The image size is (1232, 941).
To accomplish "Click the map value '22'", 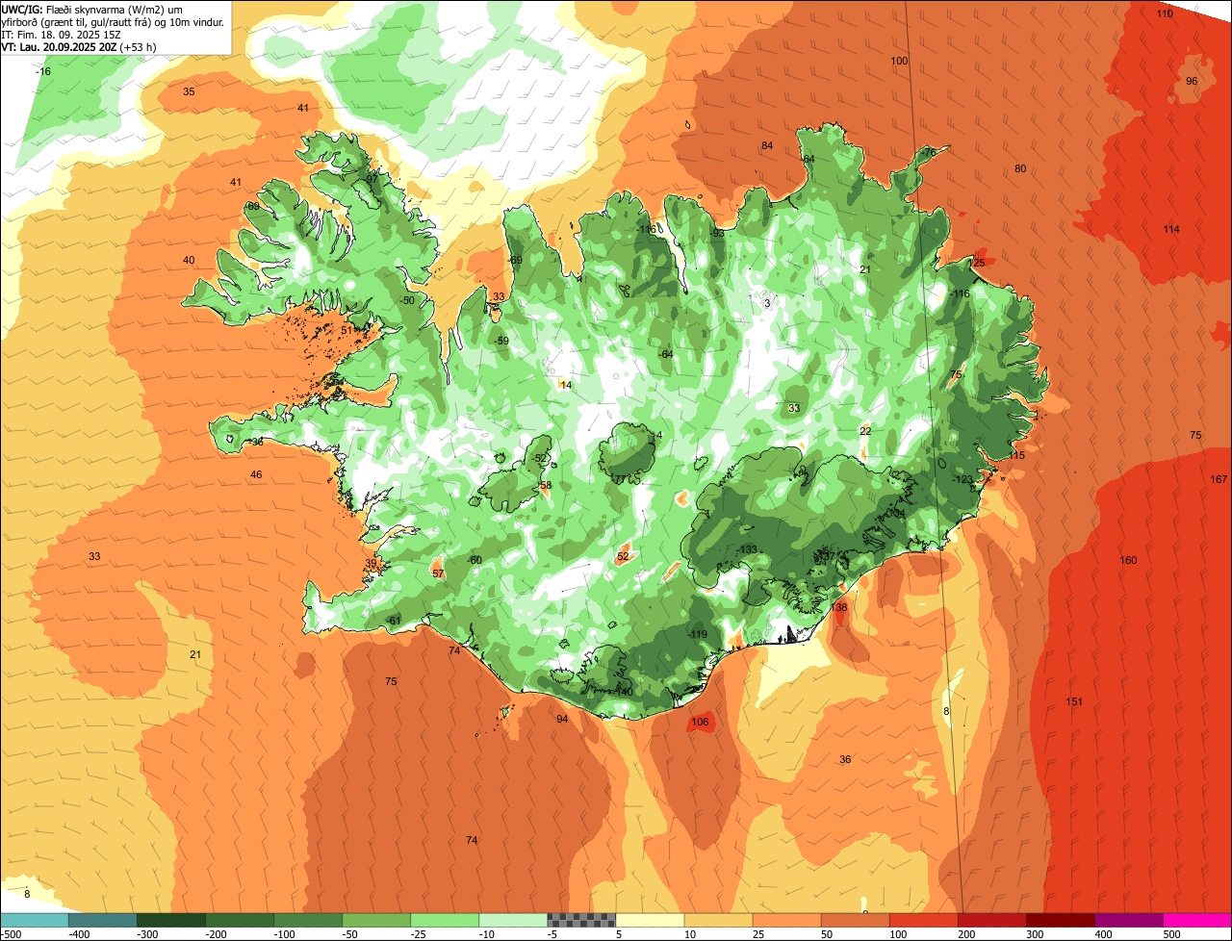I will point(865,431).
